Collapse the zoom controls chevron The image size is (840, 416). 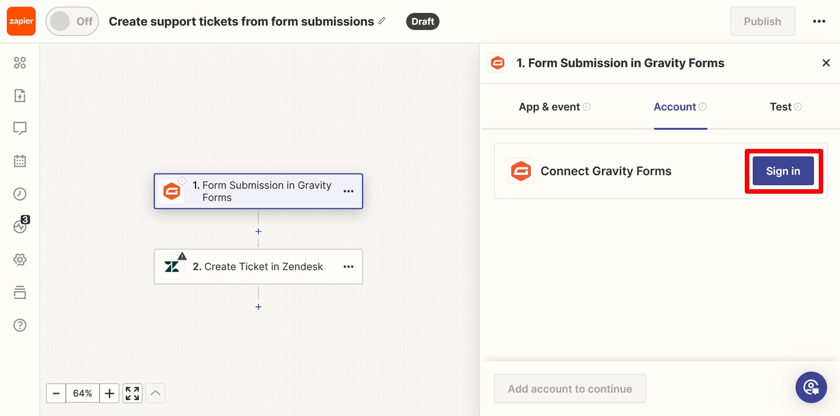[155, 394]
